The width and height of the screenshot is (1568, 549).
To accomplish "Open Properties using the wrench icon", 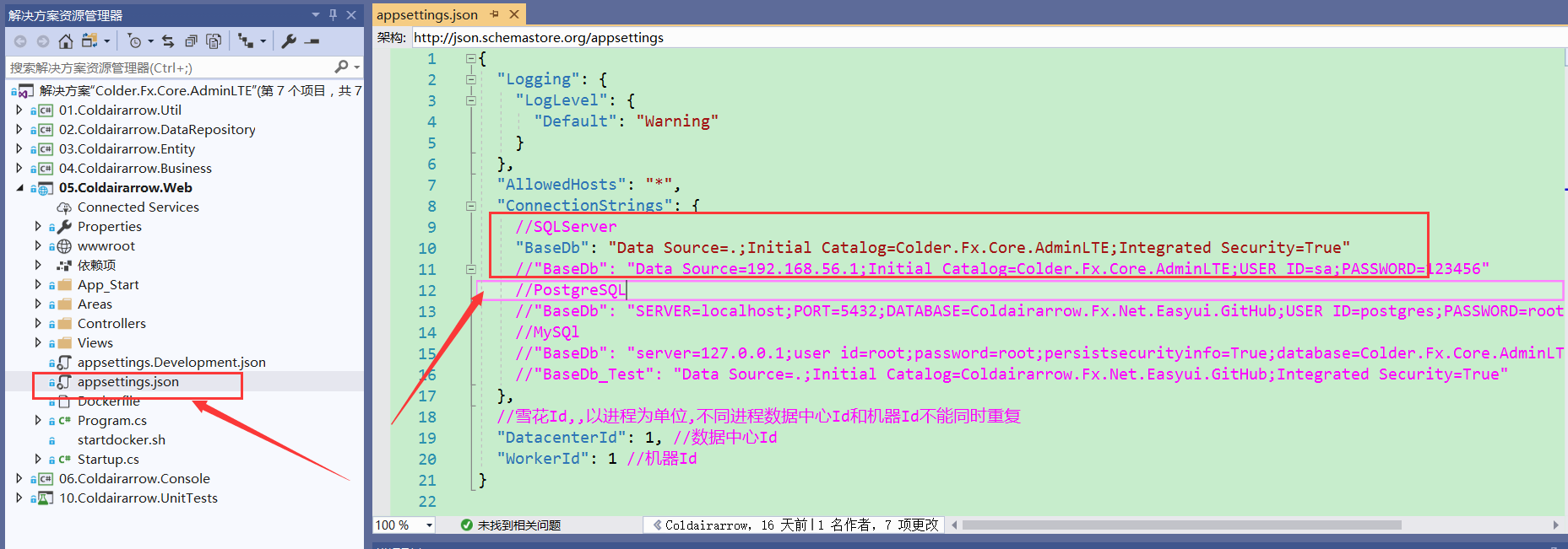I will 289,40.
